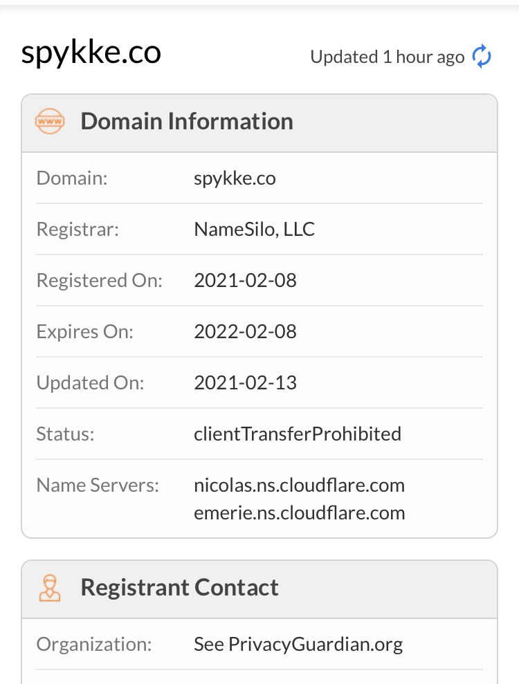Image resolution: width=519 pixels, height=684 pixels.
Task: Click emerie.ns.cloudflare.com name server
Action: (x=300, y=513)
